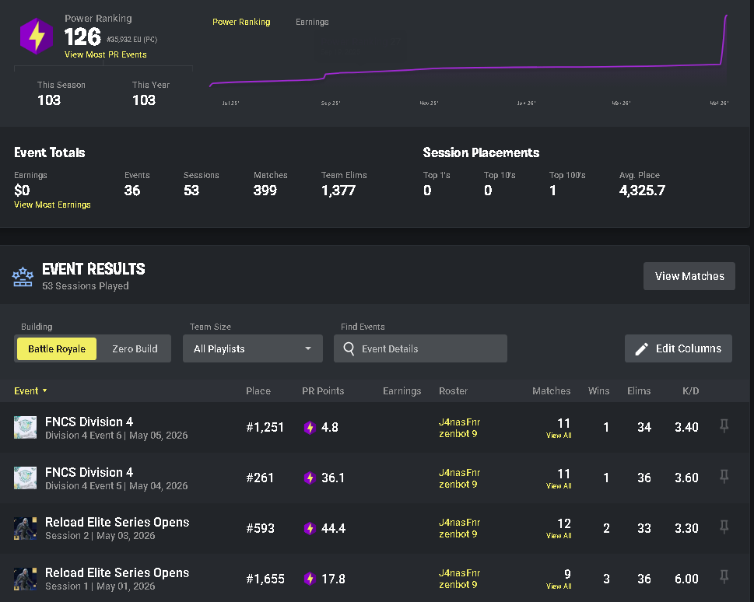Click the '#1,655' place value
The image size is (754, 602).
tap(265, 579)
